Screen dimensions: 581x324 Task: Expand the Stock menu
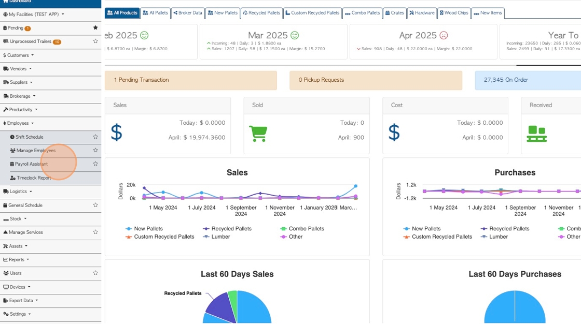click(51, 219)
